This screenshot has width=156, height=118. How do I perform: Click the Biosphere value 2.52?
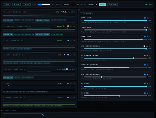click(67, 98)
